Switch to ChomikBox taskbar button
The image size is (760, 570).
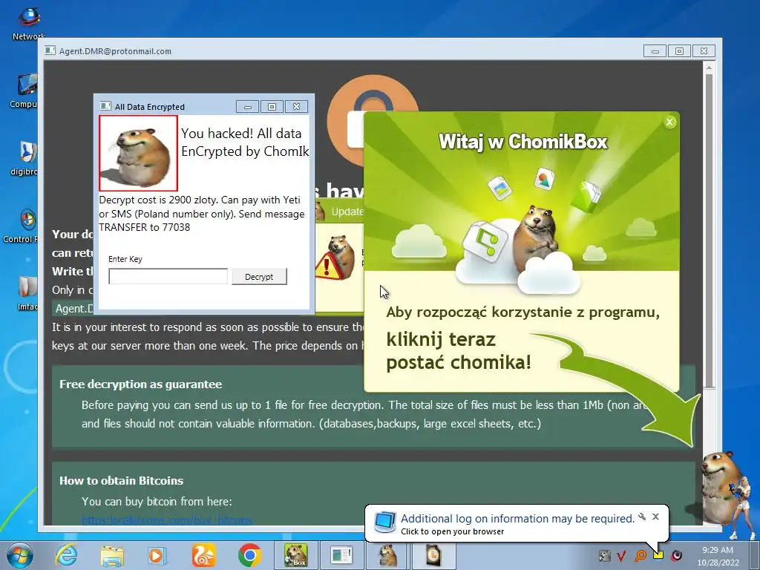(295, 555)
